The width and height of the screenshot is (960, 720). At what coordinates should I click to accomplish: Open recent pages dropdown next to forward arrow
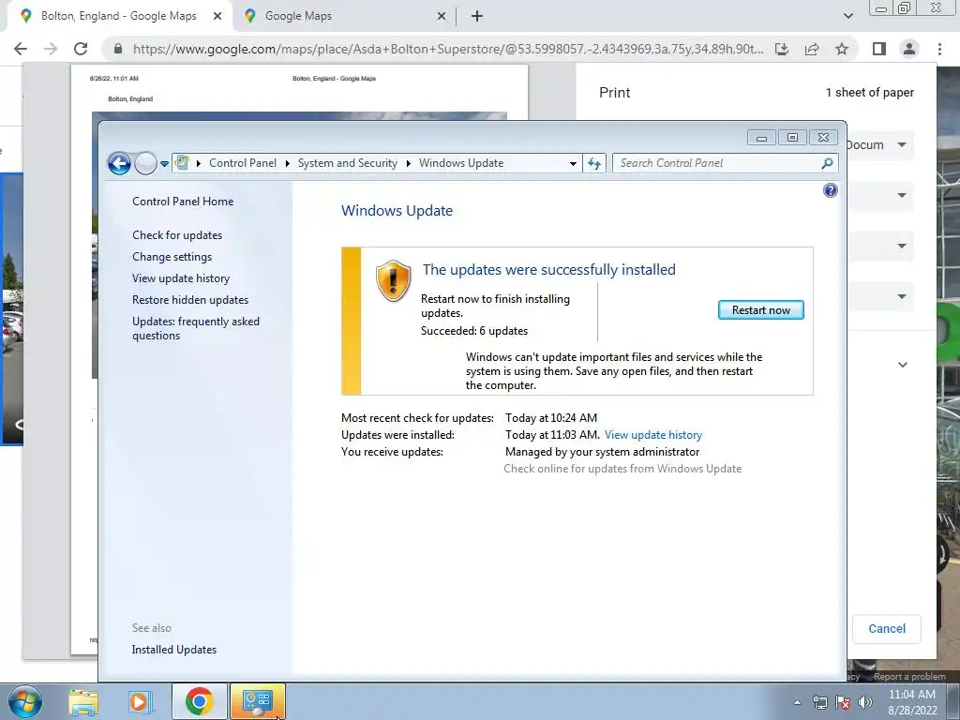pos(164,163)
